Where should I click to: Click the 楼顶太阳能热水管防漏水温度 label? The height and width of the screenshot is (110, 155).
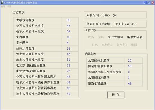coord(36,77)
